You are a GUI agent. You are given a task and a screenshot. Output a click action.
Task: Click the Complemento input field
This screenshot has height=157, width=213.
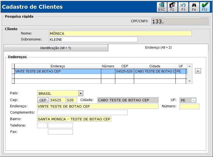pos(82,112)
